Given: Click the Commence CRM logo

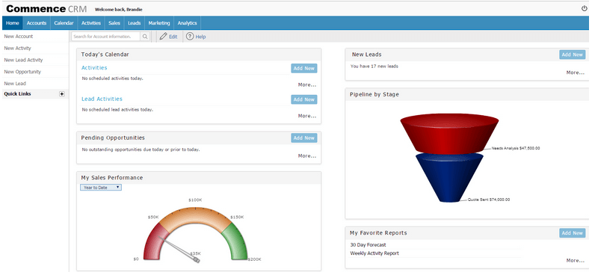Looking at the screenshot, I should [46, 9].
